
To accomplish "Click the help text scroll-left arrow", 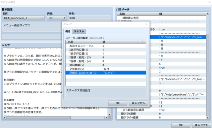I will [4, 117].
